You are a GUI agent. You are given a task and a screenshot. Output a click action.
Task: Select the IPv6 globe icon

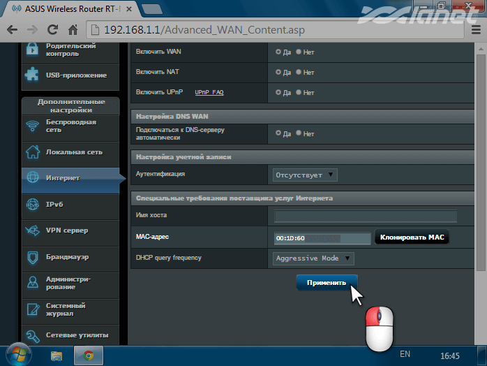pyautogui.click(x=32, y=204)
